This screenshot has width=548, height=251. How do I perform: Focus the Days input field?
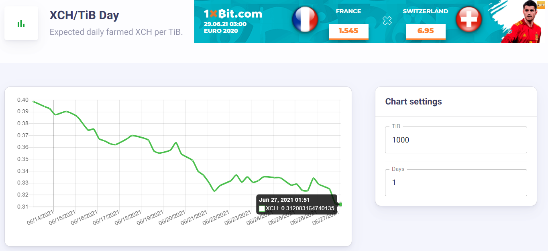click(x=456, y=183)
